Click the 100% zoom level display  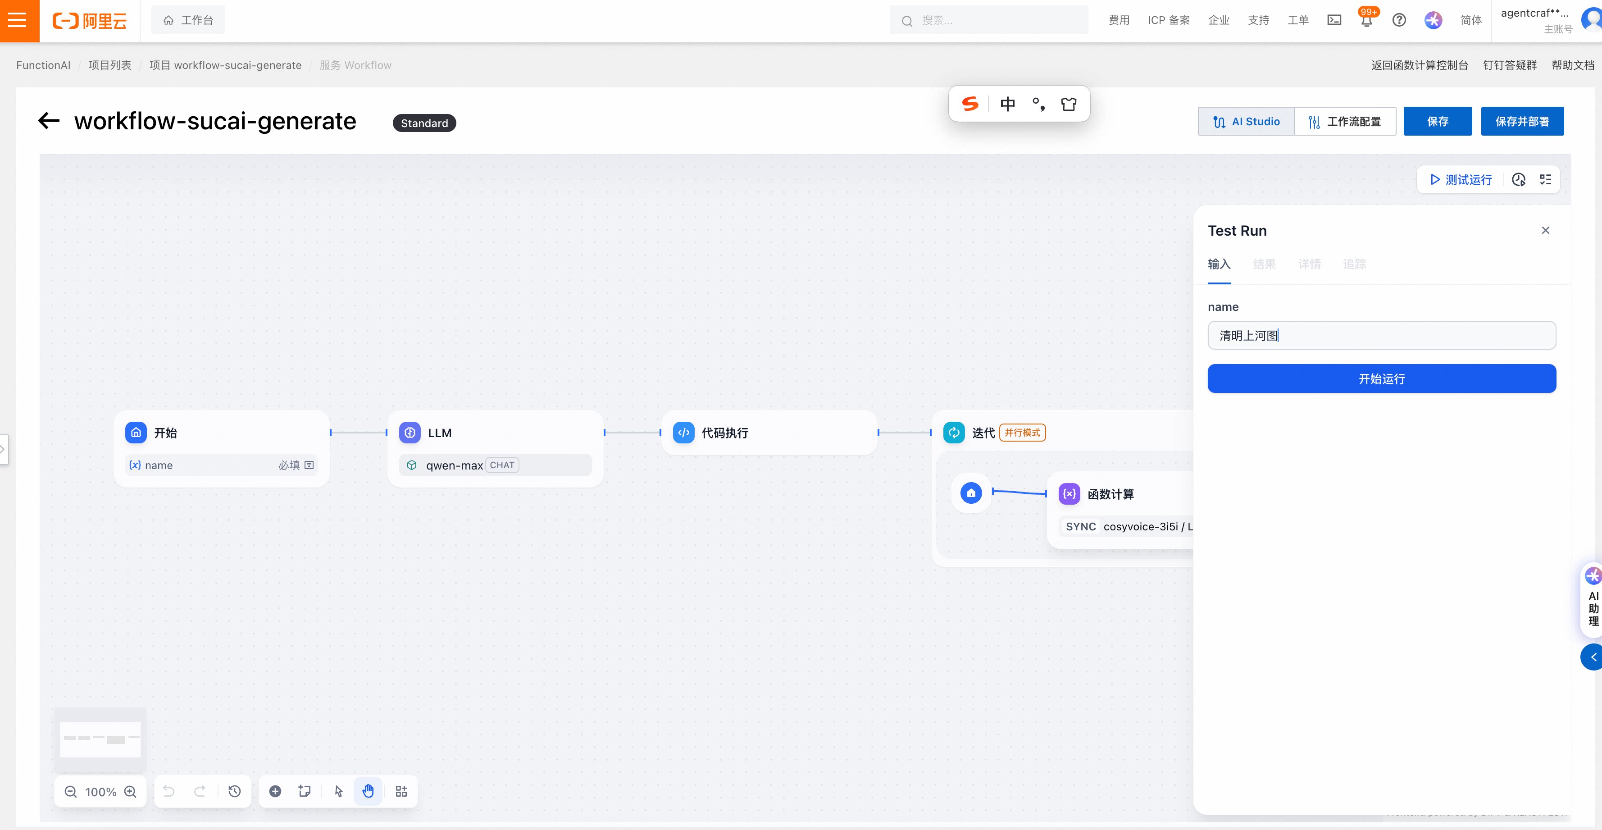point(101,791)
